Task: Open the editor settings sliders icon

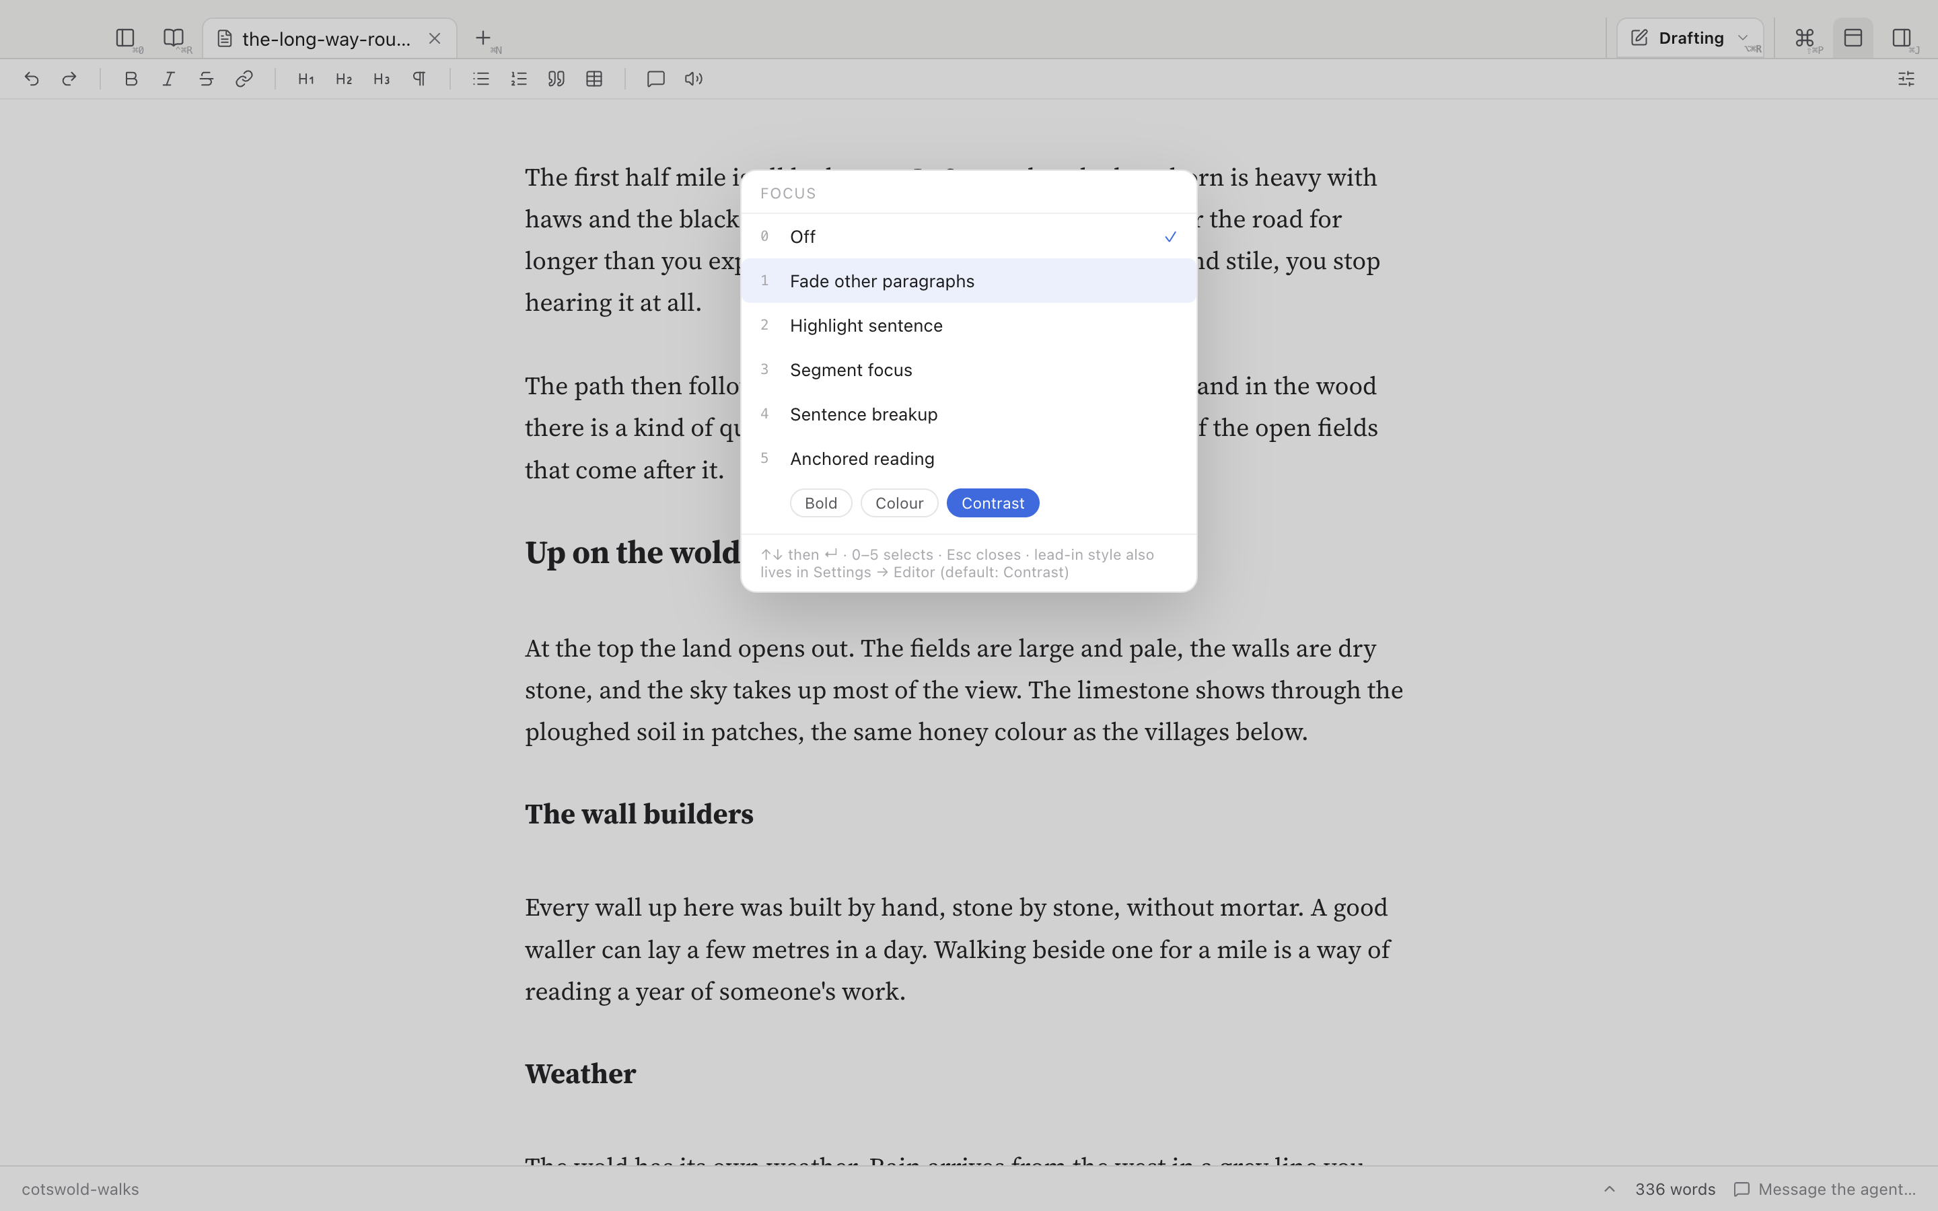Action: point(1906,79)
